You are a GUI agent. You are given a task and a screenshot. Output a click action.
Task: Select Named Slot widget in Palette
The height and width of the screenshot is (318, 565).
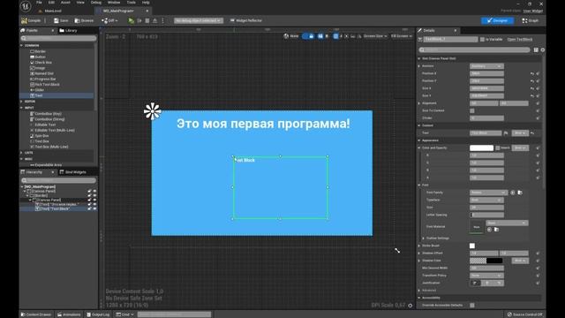pos(41,73)
